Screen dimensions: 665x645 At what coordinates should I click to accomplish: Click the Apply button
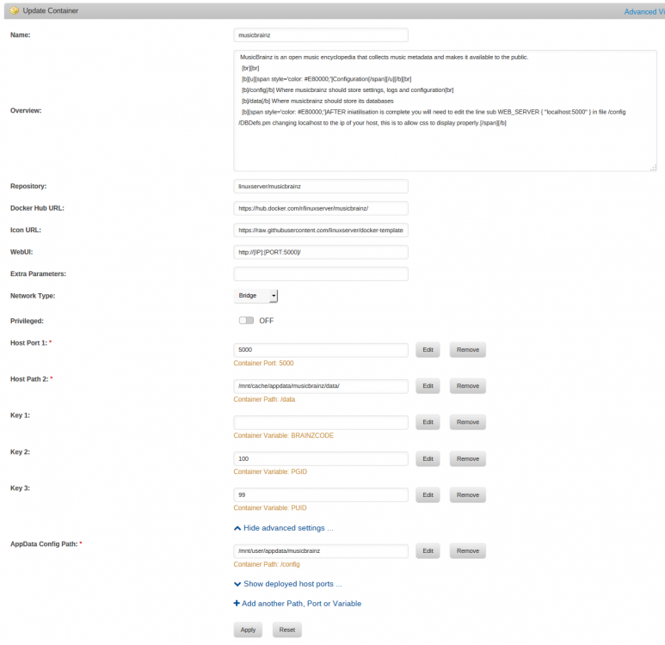248,630
